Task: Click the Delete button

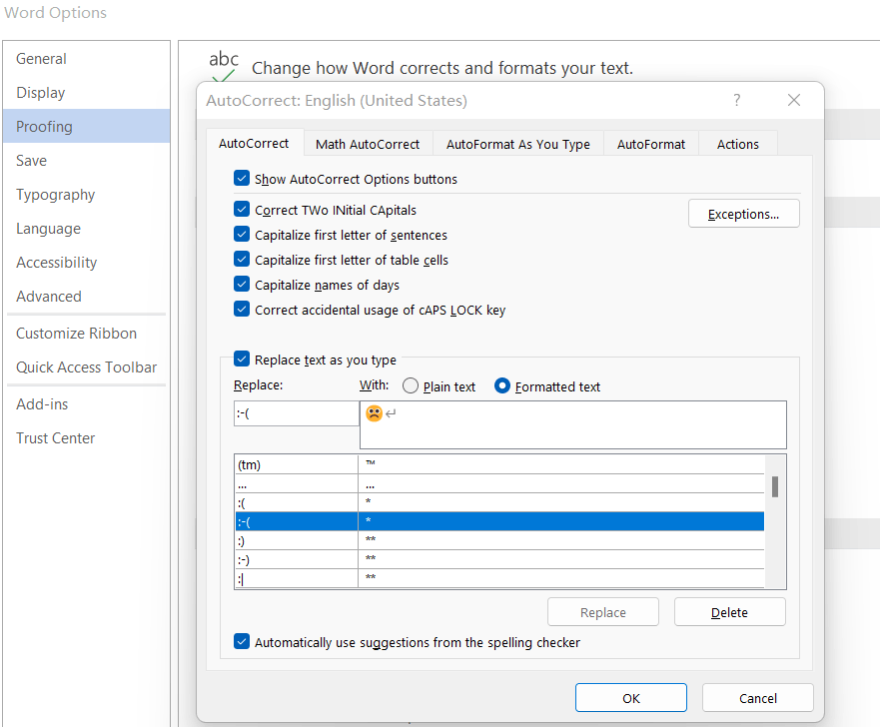Action: click(729, 612)
